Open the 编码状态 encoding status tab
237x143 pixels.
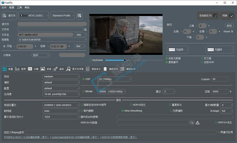[x=111, y=69]
